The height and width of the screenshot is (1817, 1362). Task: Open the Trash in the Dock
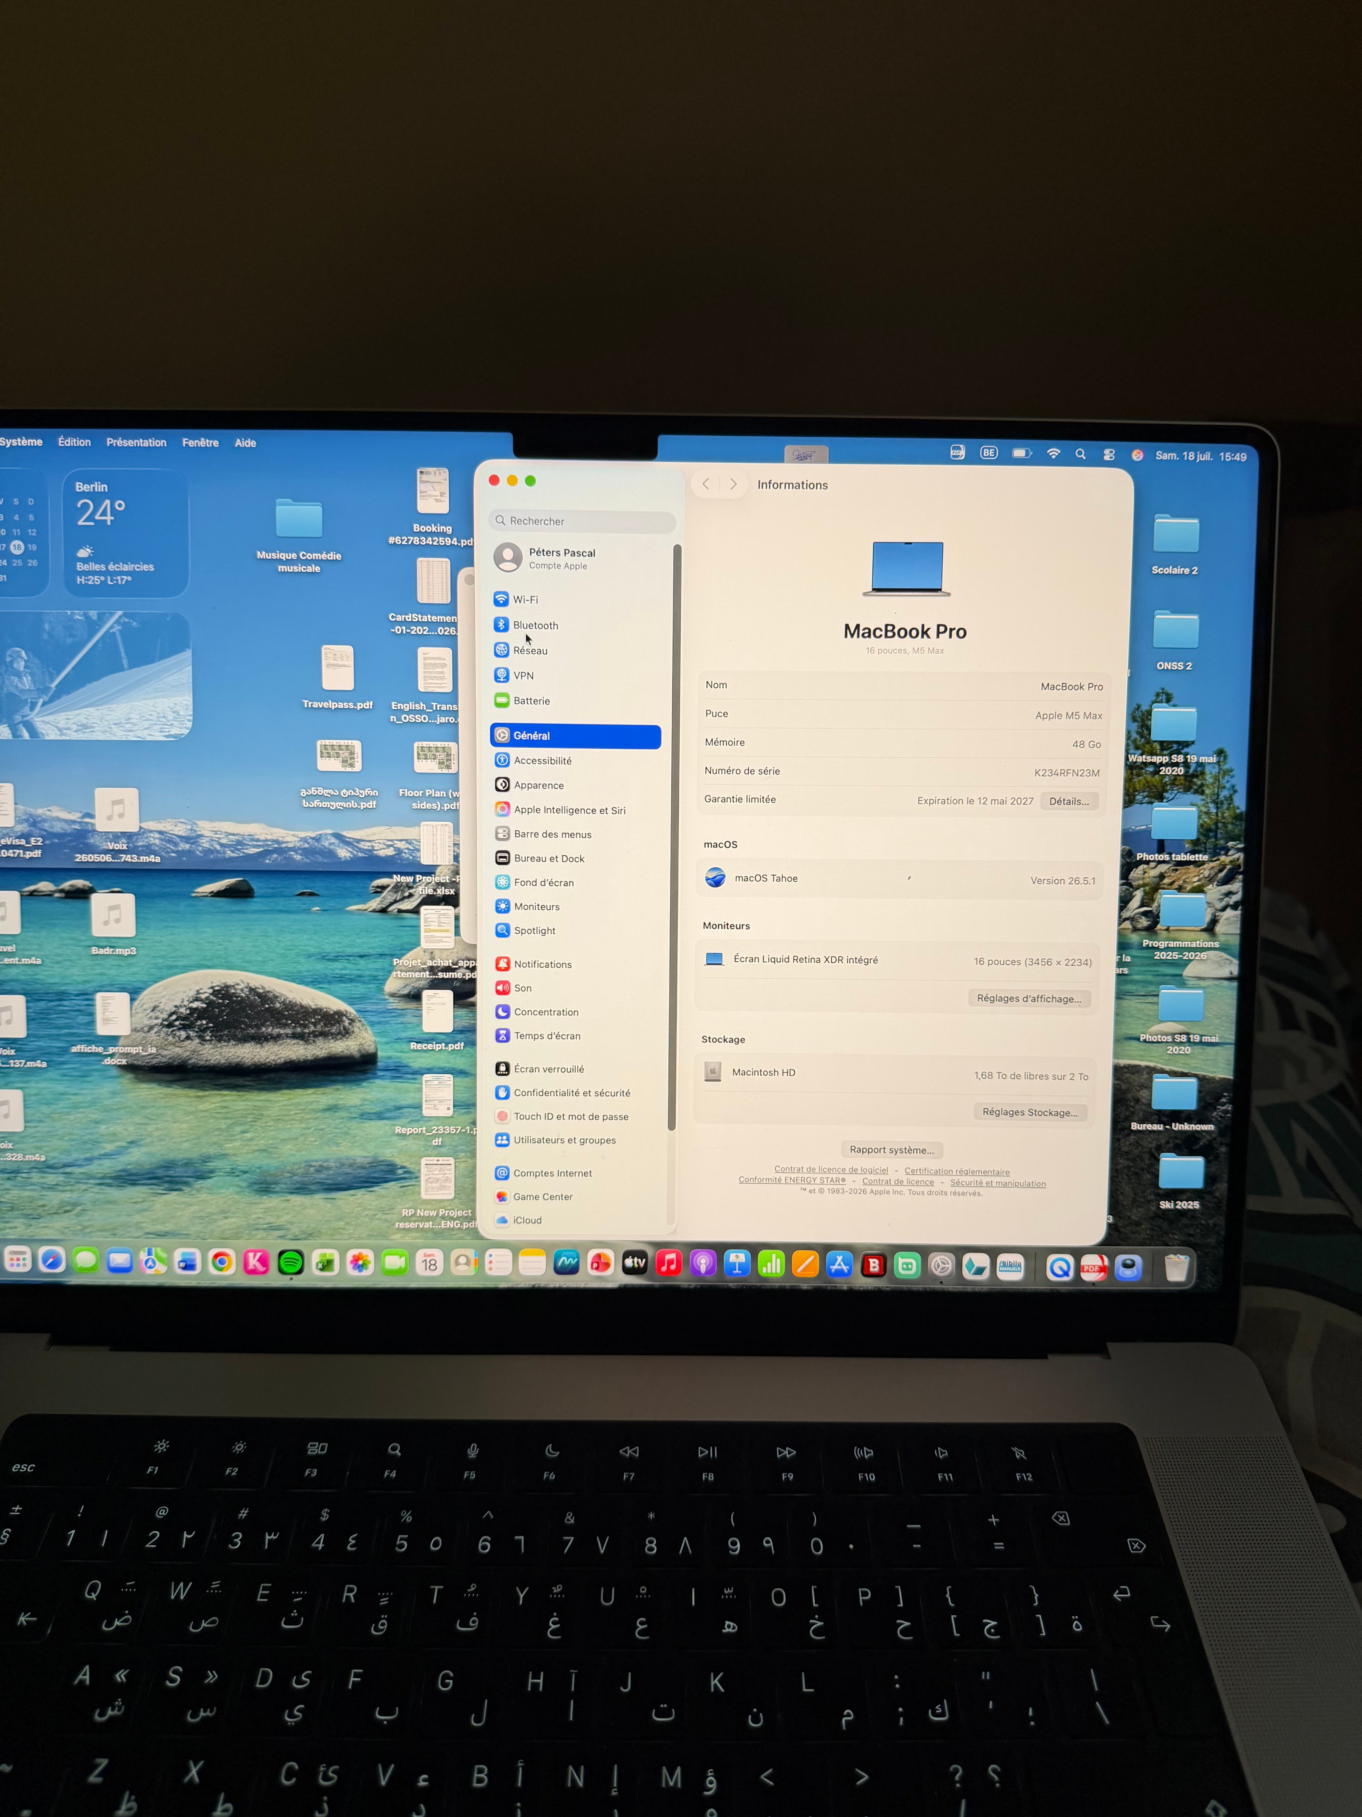(1176, 1267)
